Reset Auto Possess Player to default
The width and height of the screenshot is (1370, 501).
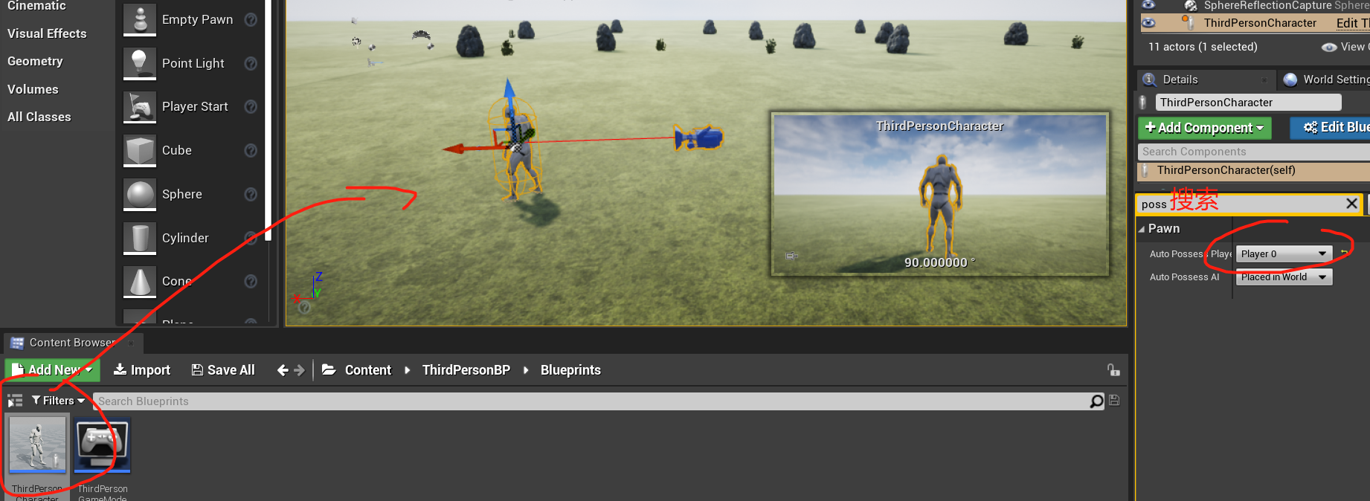(1344, 253)
